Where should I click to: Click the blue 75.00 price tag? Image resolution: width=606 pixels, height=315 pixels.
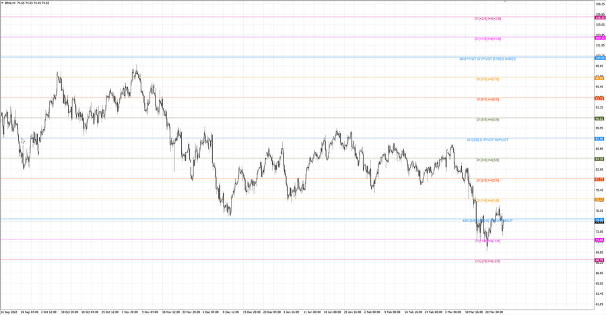[x=600, y=220]
